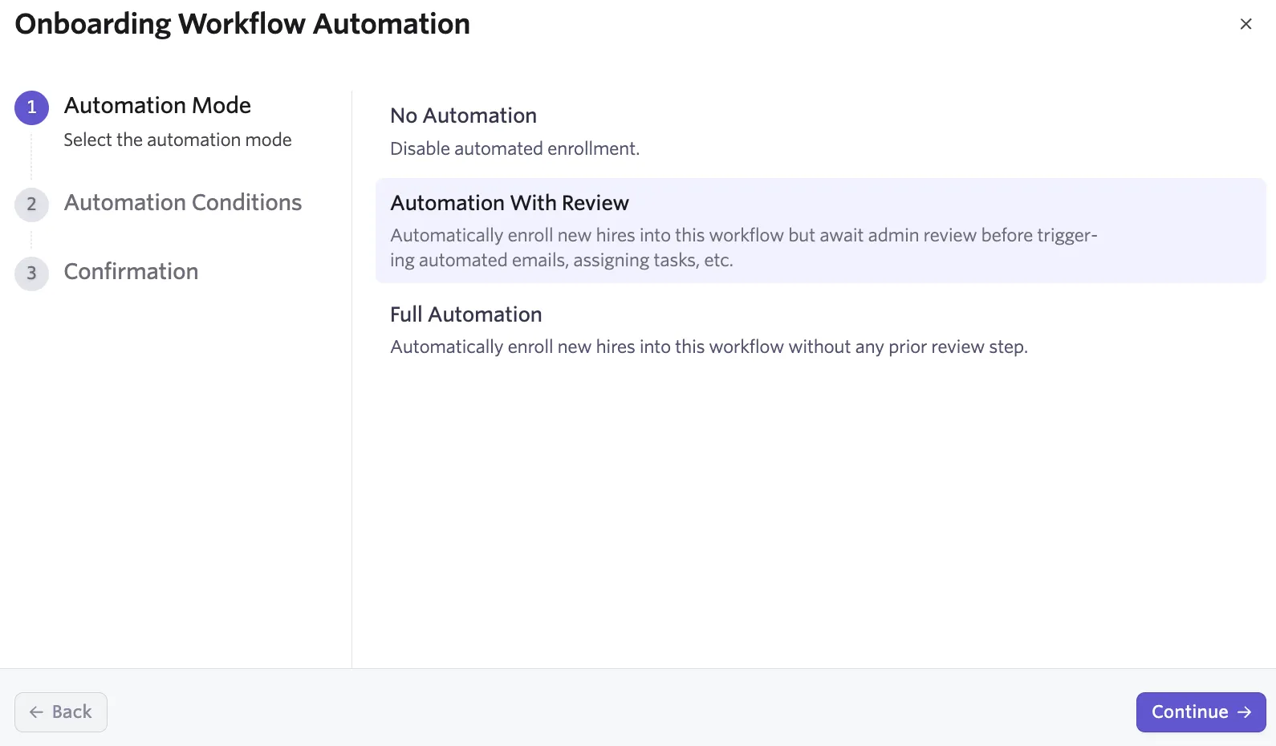Jump to the Confirmation step

[x=131, y=271]
